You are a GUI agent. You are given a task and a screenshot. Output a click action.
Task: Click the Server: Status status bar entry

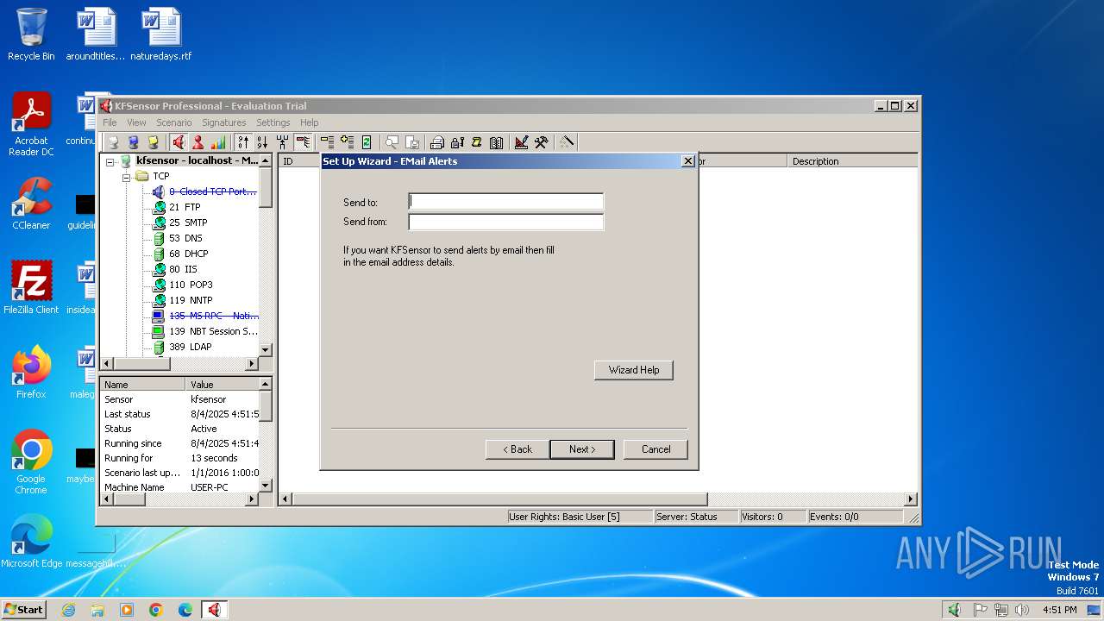696,517
